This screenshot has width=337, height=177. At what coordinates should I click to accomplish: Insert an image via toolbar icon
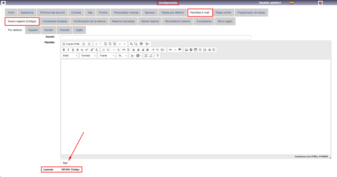pos(186,50)
